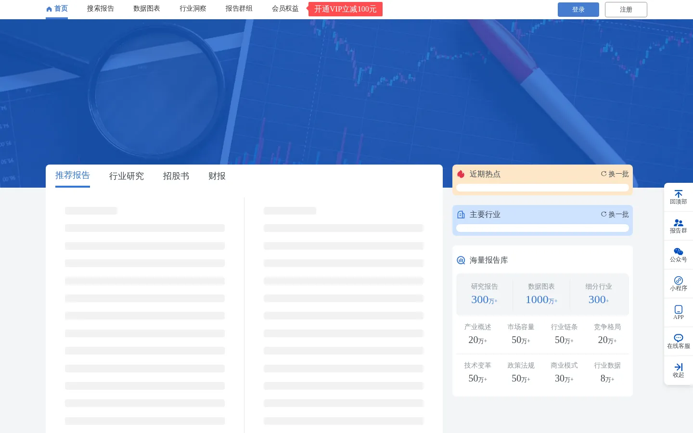Open 行业洞察 navigation item
The height and width of the screenshot is (433, 693).
pyautogui.click(x=193, y=9)
